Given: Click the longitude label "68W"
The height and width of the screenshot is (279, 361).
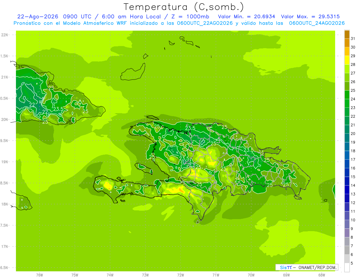Looking at the screenshot, I should (x=322, y=275).
